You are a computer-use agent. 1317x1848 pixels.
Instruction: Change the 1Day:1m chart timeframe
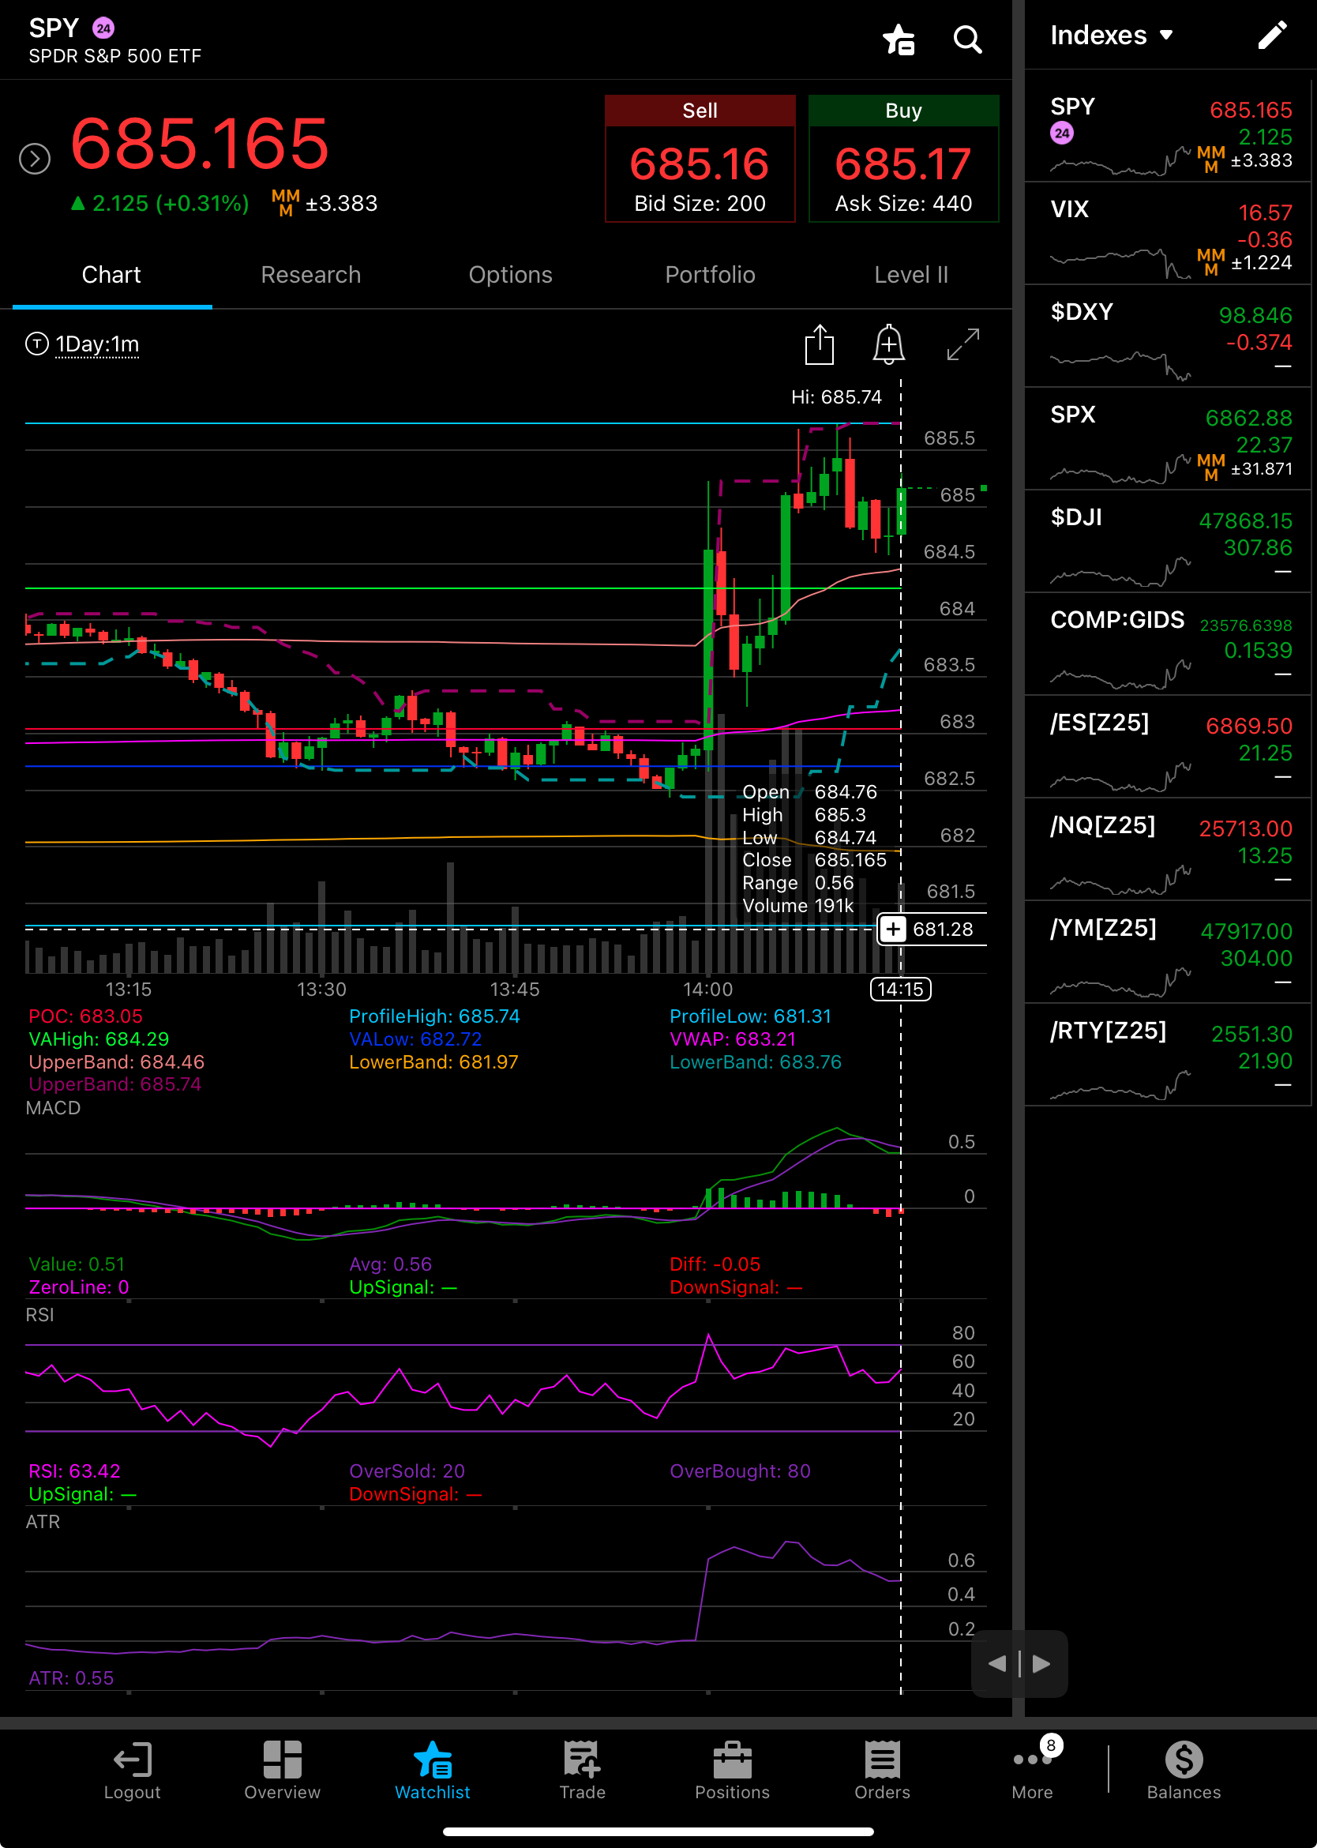pos(97,345)
